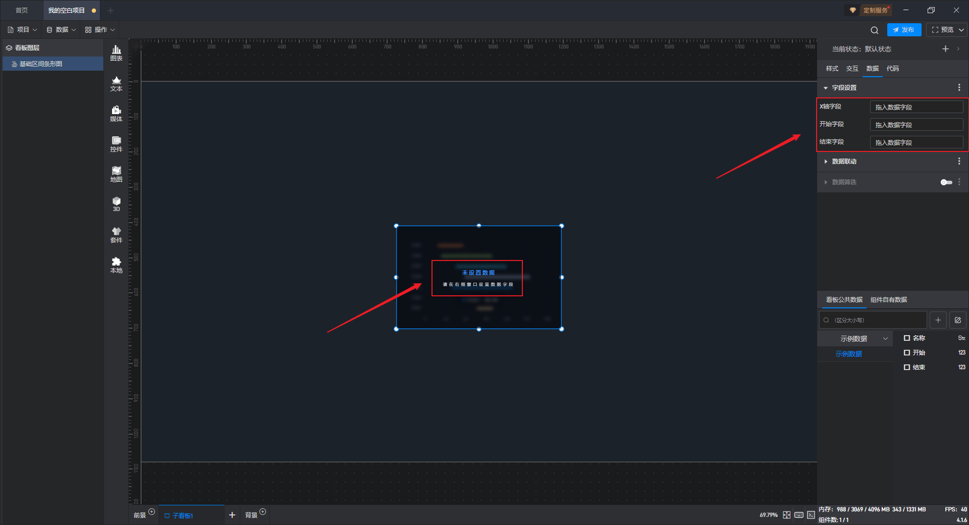969x525 pixels.
Task: Expand the state list chevron beside plus
Action: point(958,49)
